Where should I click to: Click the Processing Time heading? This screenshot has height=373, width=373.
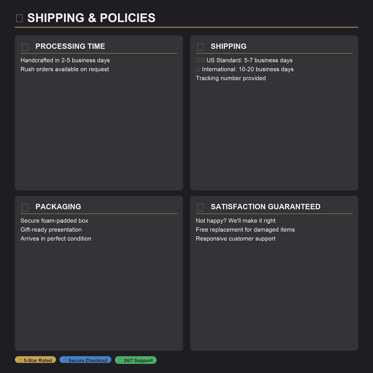point(70,46)
